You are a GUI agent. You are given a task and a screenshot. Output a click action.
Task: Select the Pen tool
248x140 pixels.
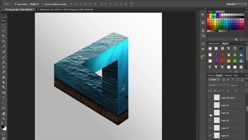(3, 93)
